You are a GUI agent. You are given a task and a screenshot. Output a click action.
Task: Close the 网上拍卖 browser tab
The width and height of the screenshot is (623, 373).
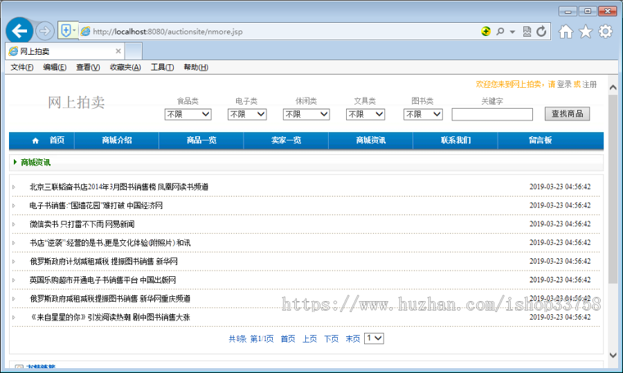click(x=118, y=51)
